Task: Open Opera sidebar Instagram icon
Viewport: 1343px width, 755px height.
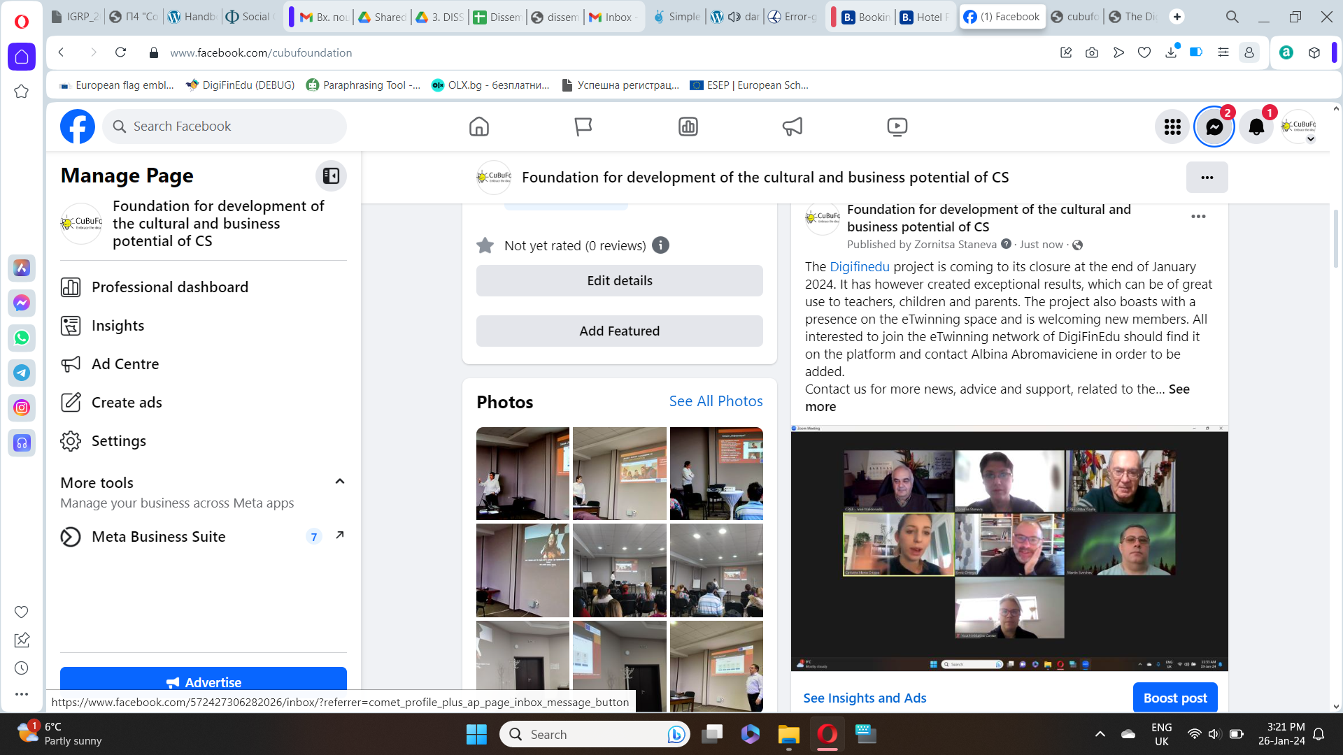Action: [x=22, y=408]
